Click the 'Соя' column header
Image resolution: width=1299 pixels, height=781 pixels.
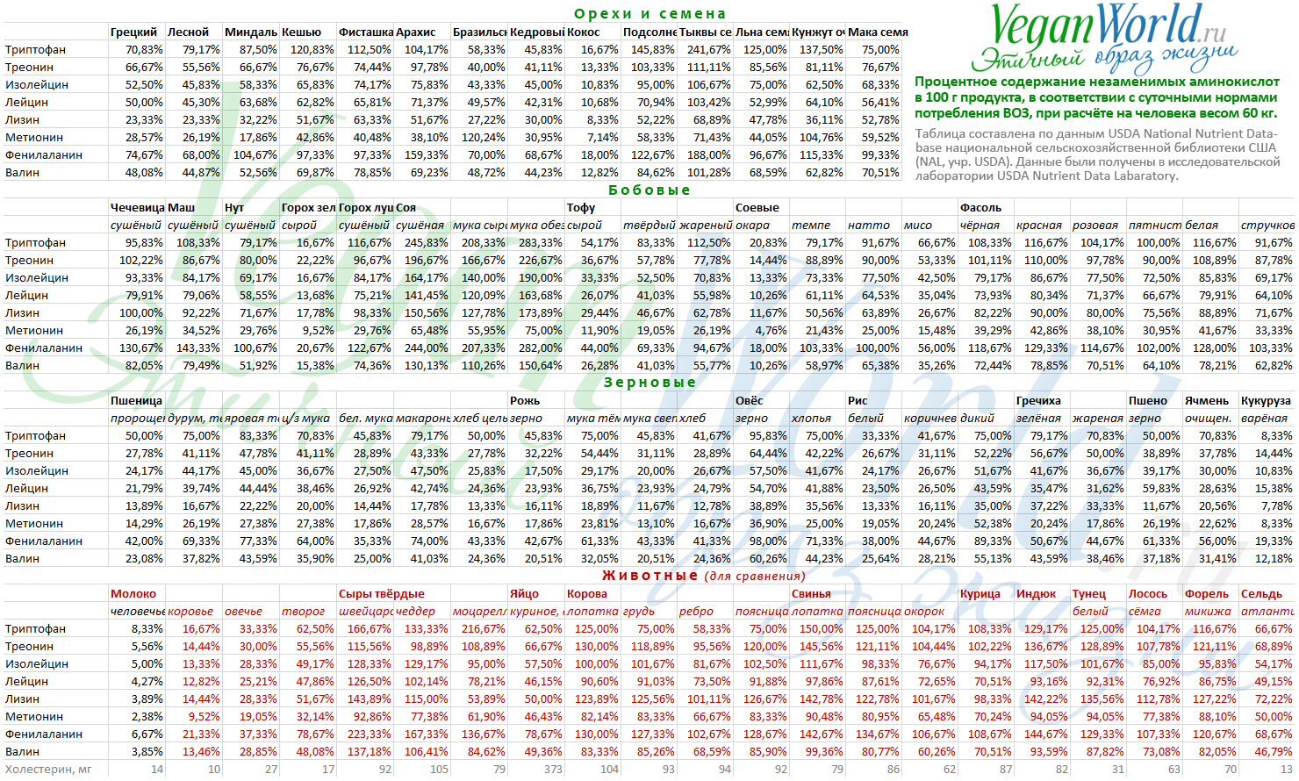click(405, 207)
